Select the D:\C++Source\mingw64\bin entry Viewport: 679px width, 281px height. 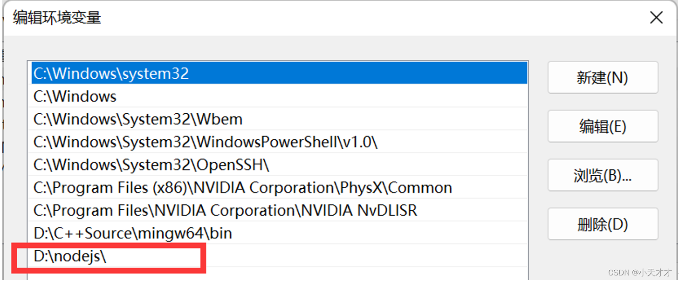click(x=133, y=233)
